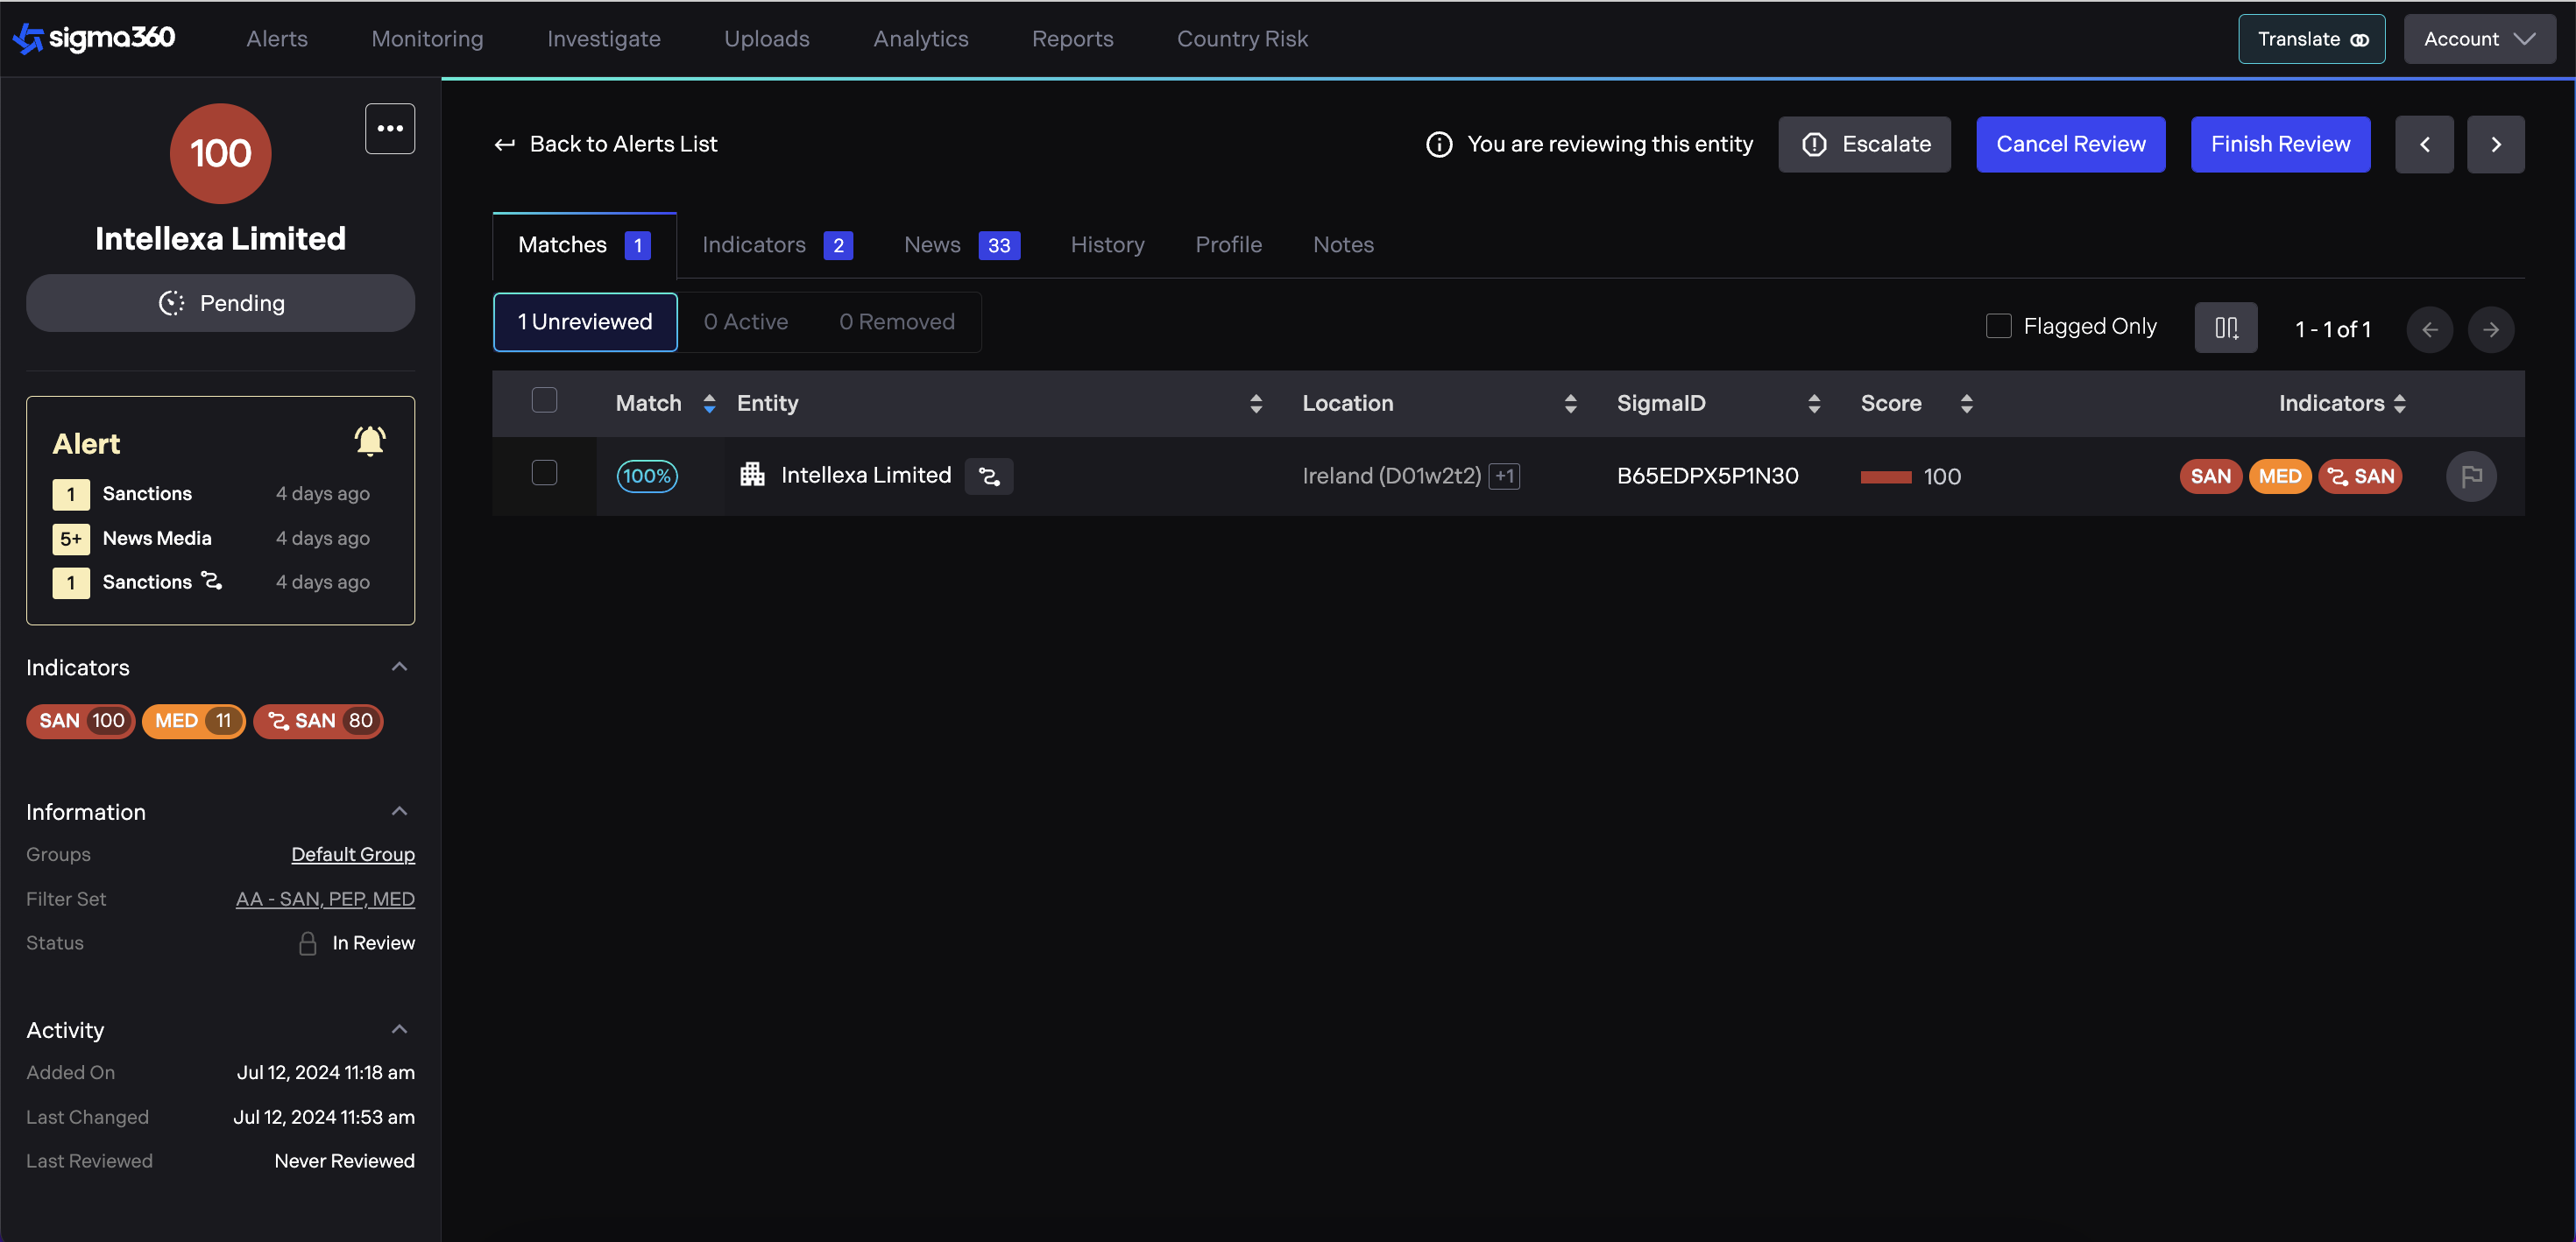Open the Account dropdown
Viewport: 2576px width, 1242px height.
pyautogui.click(x=2478, y=39)
